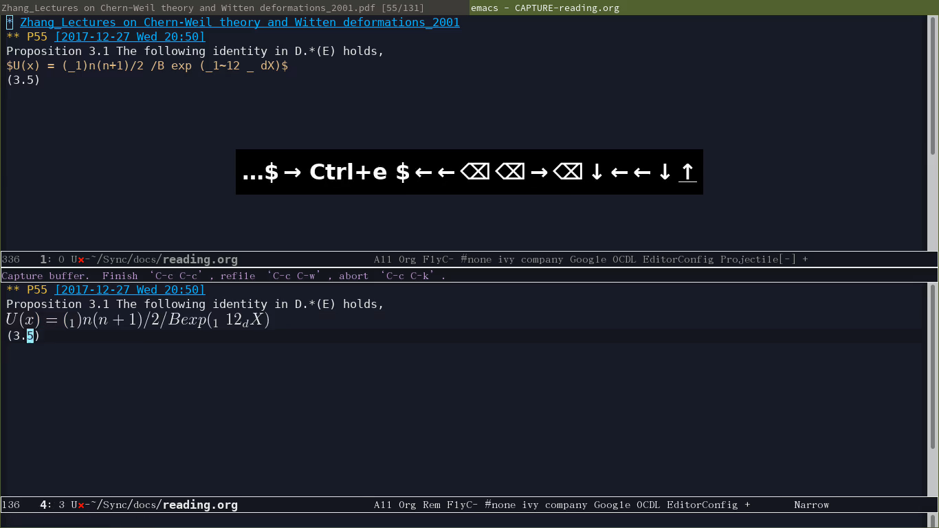Viewport: 939px width, 528px height.
Task: Open the timestamp link below the Capture buffer line
Action: 129,290
